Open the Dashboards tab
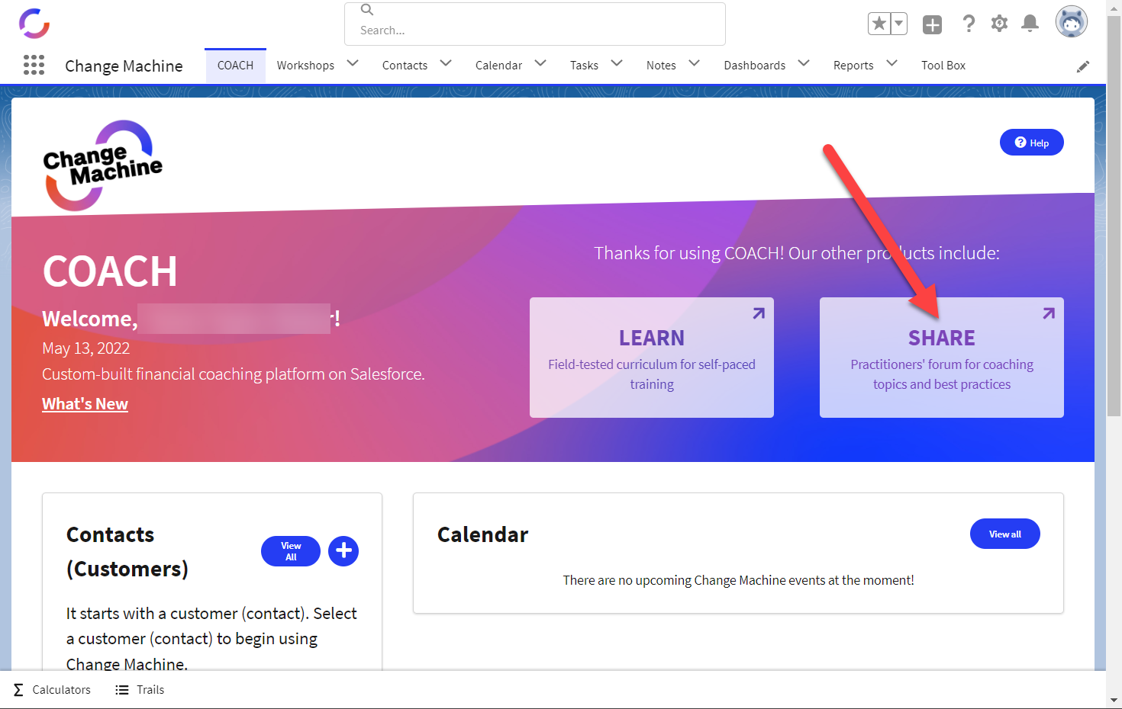 tap(754, 66)
